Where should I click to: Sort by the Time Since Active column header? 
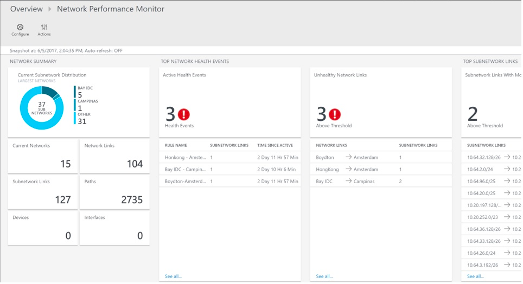tap(275, 145)
